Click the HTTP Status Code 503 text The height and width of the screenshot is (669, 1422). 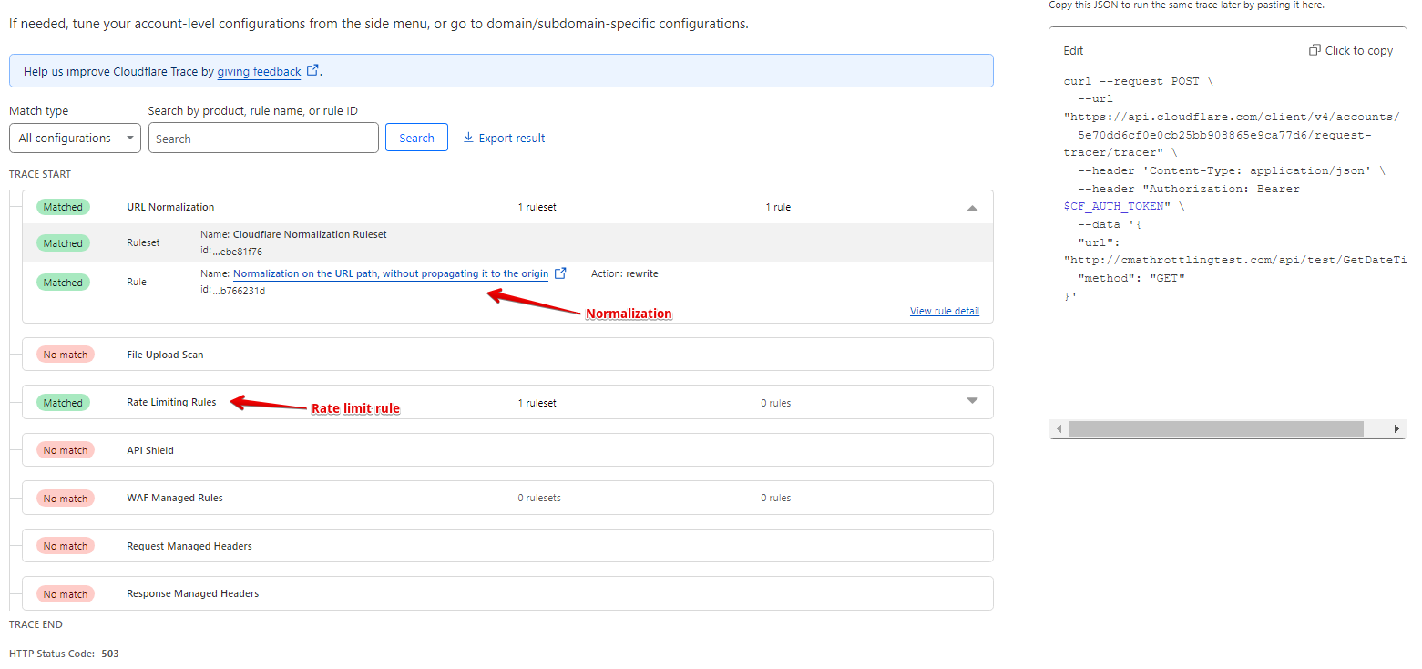click(64, 654)
